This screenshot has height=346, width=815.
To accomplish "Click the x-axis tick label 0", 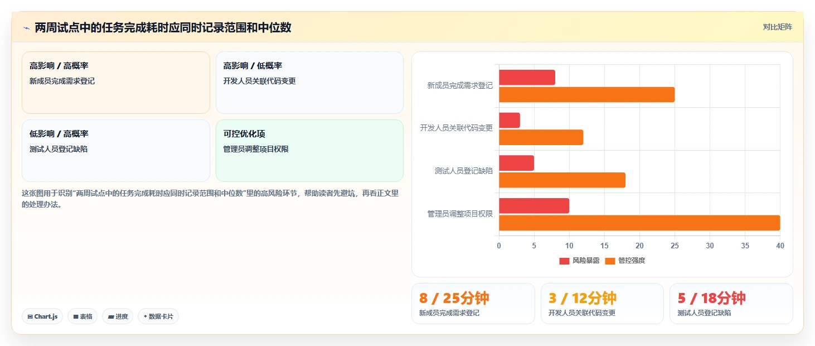I will click(x=499, y=246).
